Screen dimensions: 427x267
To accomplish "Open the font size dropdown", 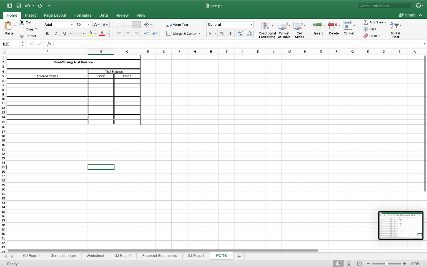I will 88,24.
